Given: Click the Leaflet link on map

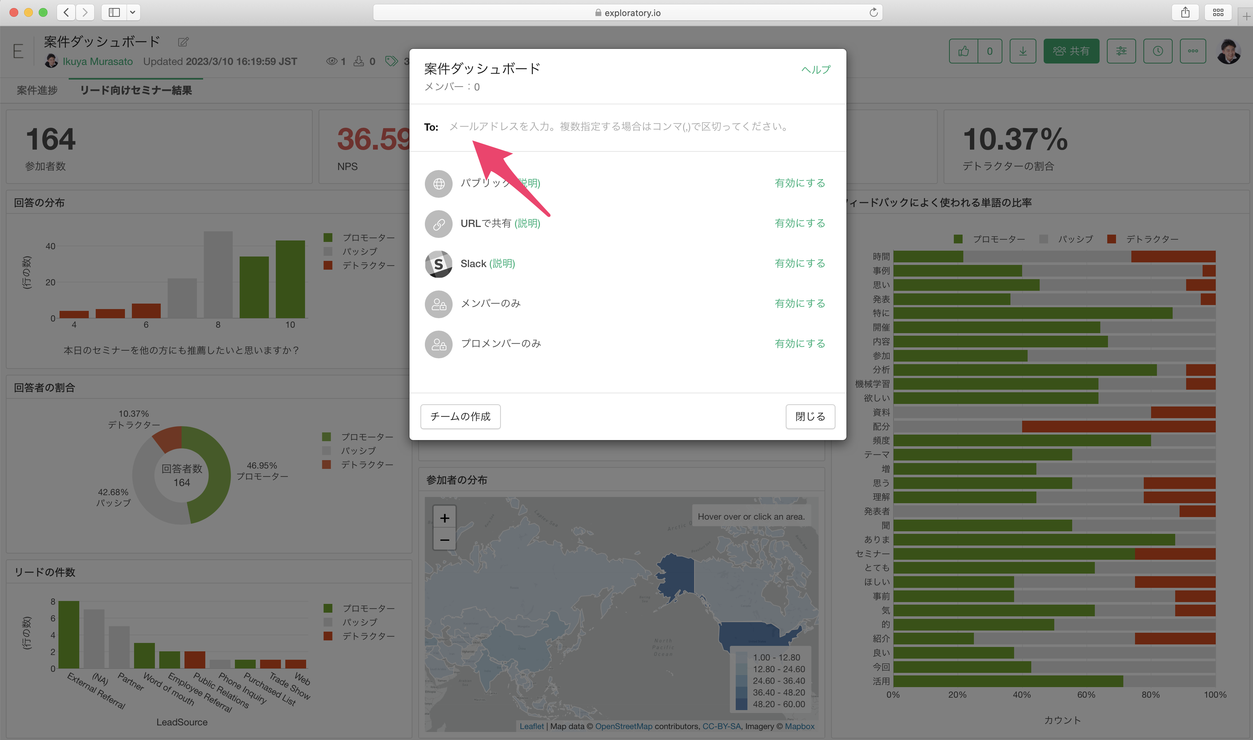Looking at the screenshot, I should tap(532, 726).
